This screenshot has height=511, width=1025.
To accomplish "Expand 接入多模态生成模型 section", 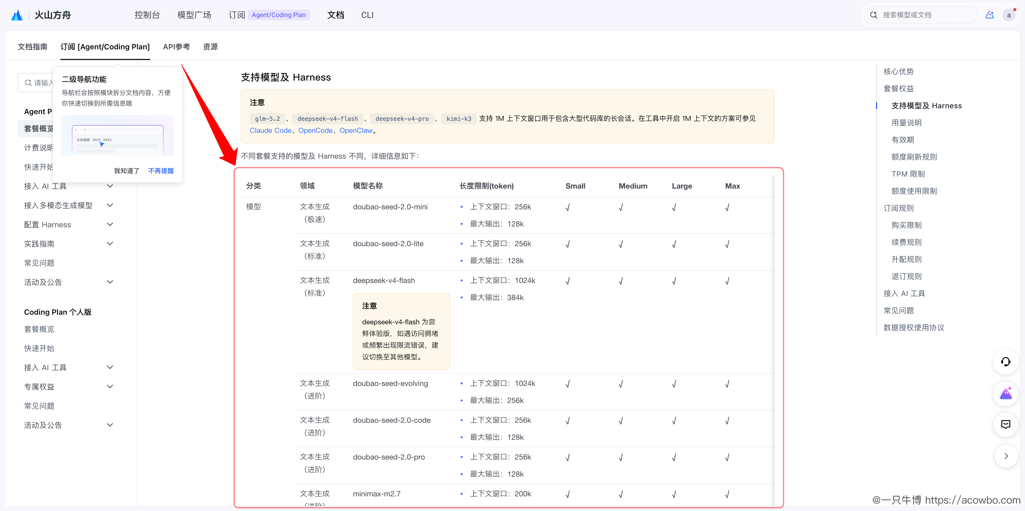I will tap(110, 205).
